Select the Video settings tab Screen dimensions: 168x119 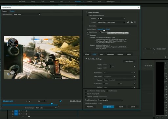click(x=94, y=54)
